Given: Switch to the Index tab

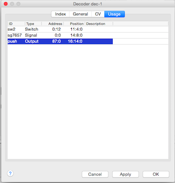Looking at the screenshot, I should (x=60, y=14).
